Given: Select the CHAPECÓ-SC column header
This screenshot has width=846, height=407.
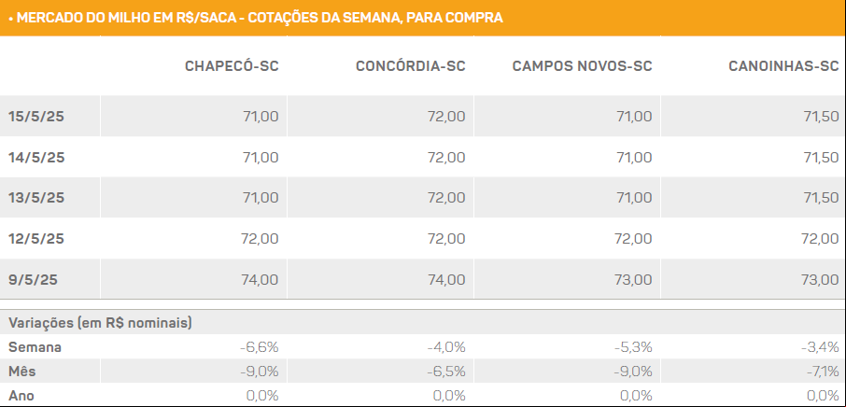Looking at the screenshot, I should click(x=232, y=65).
